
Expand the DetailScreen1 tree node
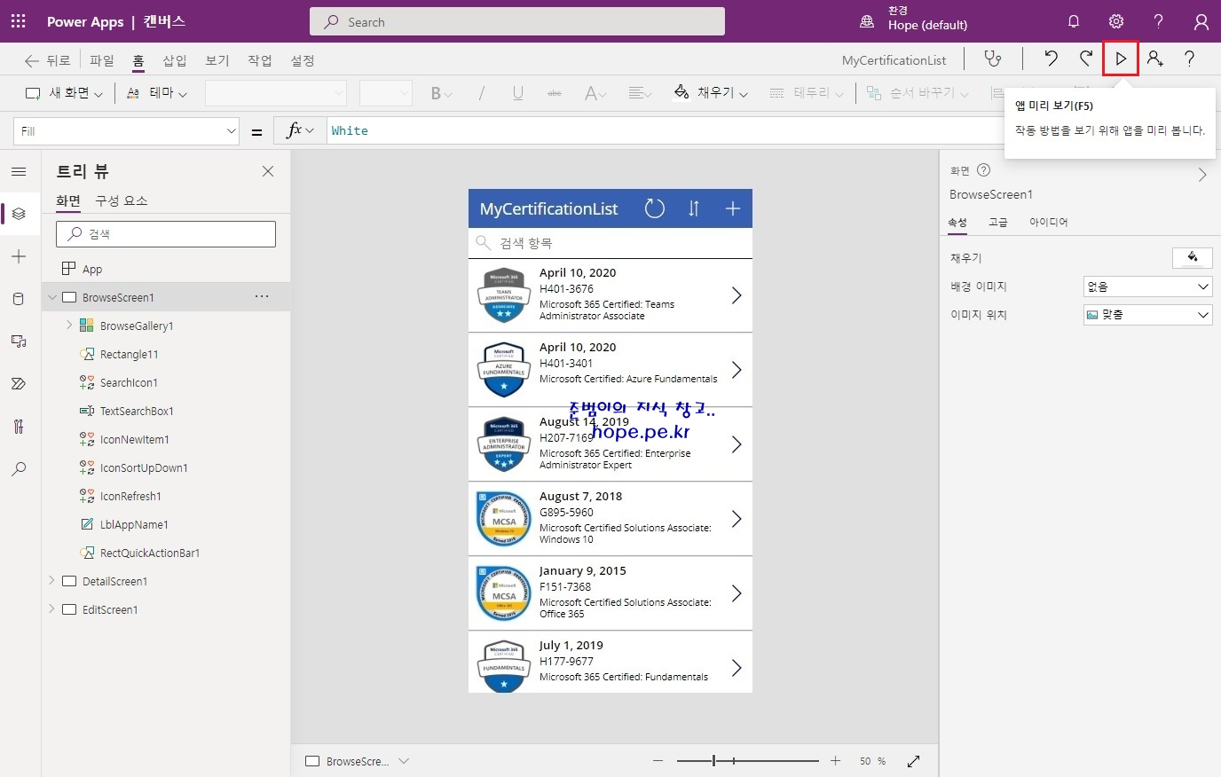(51, 581)
